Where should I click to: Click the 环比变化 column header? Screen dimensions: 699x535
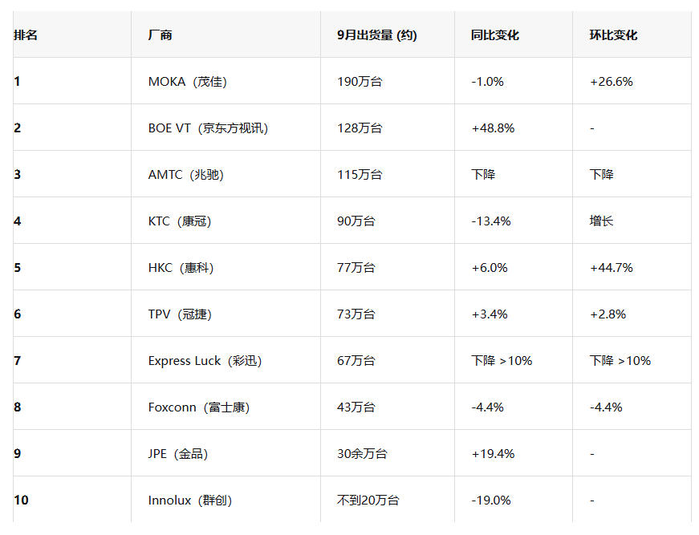613,35
